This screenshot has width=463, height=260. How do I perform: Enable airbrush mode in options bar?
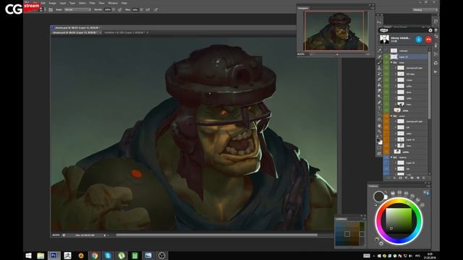point(148,9)
